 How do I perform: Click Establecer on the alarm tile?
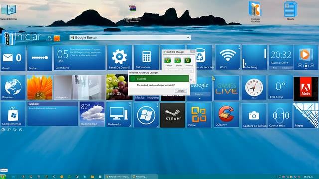coord(287,68)
